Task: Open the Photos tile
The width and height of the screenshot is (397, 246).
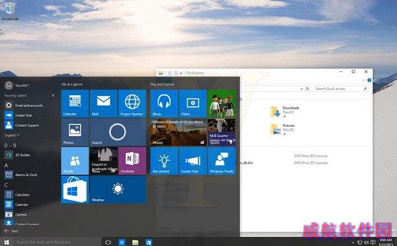Action: (75, 132)
